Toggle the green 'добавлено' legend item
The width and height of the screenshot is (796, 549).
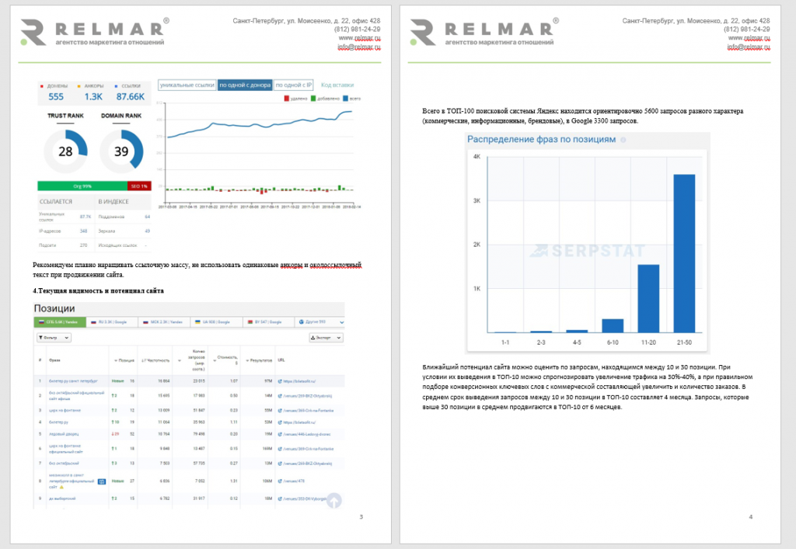(325, 99)
